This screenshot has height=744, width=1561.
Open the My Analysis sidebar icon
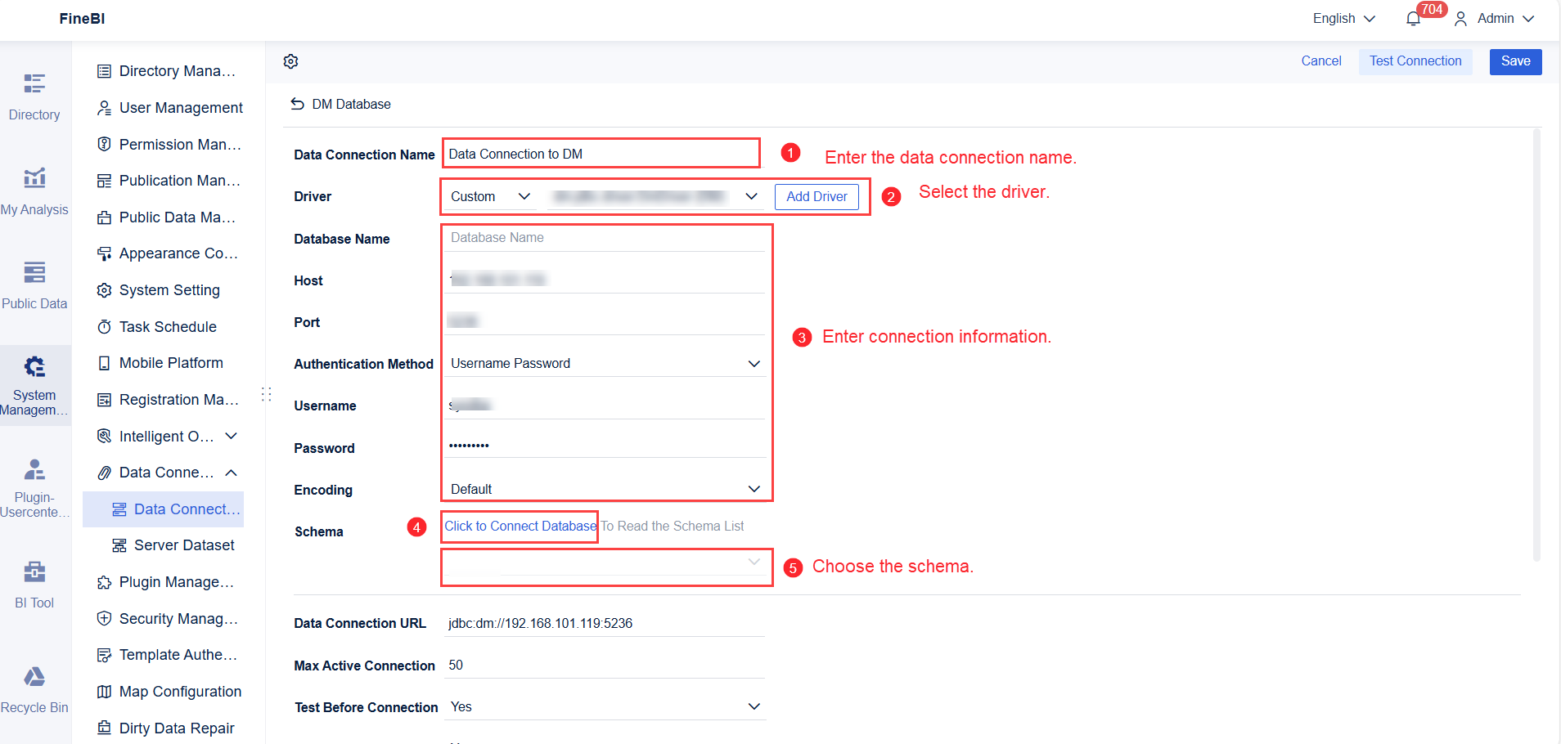tap(34, 189)
